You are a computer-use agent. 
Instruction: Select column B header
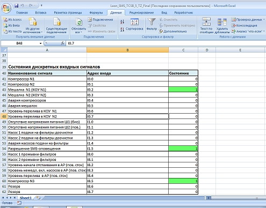point(127,50)
